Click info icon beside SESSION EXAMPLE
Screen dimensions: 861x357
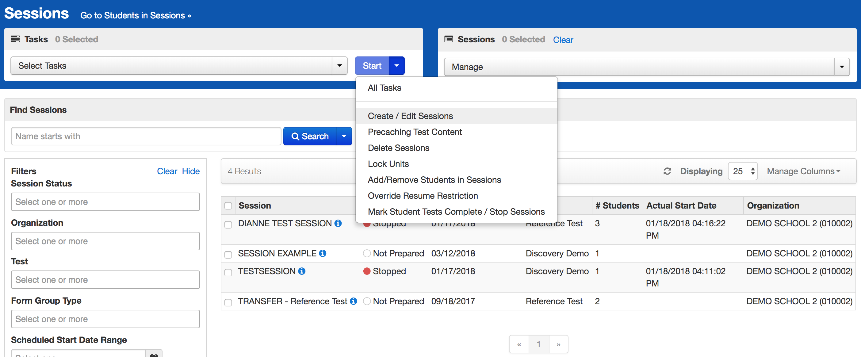[322, 253]
